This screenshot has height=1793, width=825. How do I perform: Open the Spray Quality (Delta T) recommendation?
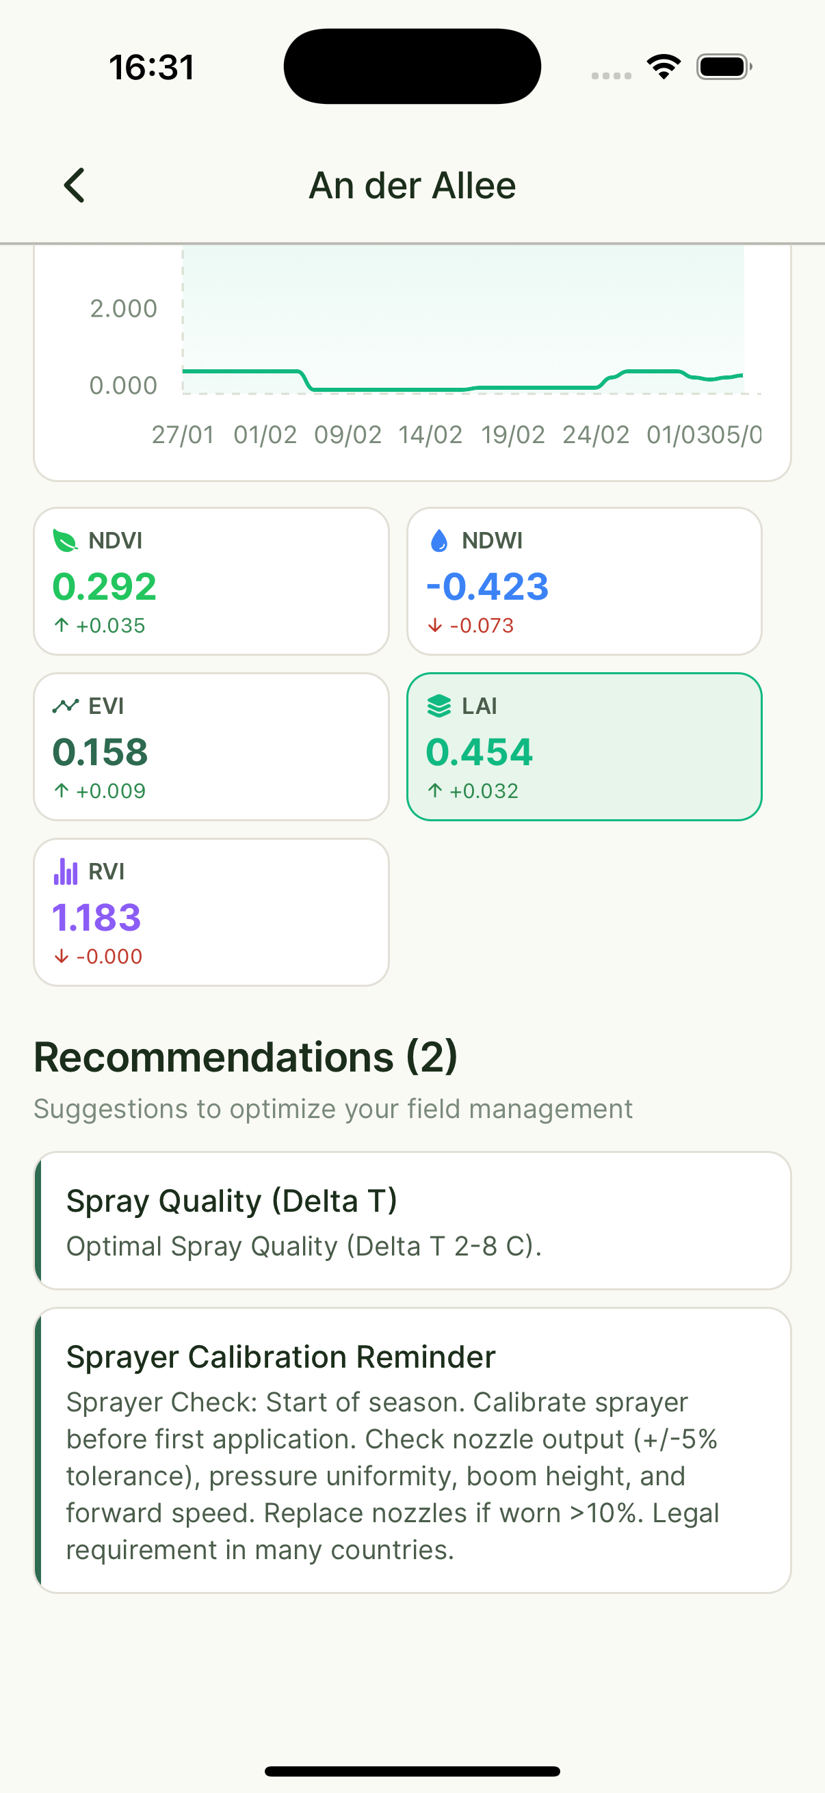412,1220
